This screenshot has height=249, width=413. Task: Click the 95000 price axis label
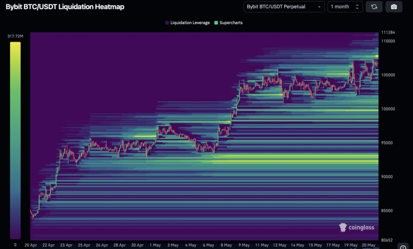click(387, 143)
